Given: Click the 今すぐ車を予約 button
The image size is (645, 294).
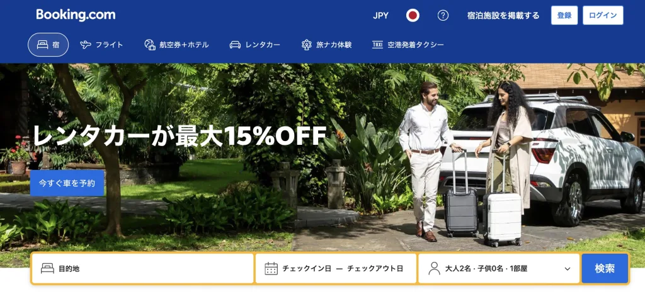Looking at the screenshot, I should point(67,183).
